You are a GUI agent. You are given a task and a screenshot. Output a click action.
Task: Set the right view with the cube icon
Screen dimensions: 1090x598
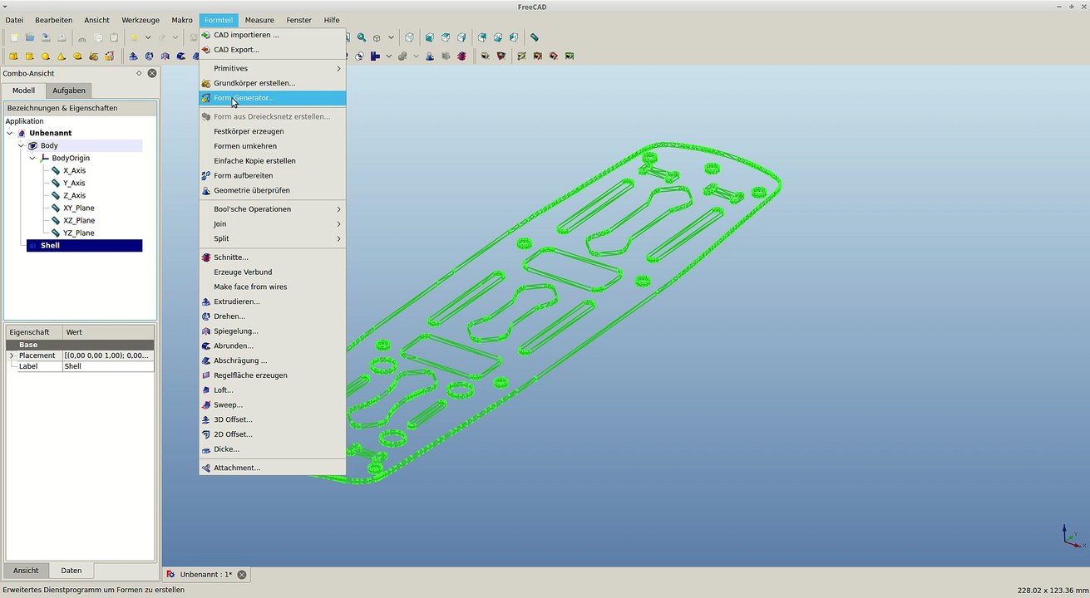(x=461, y=37)
